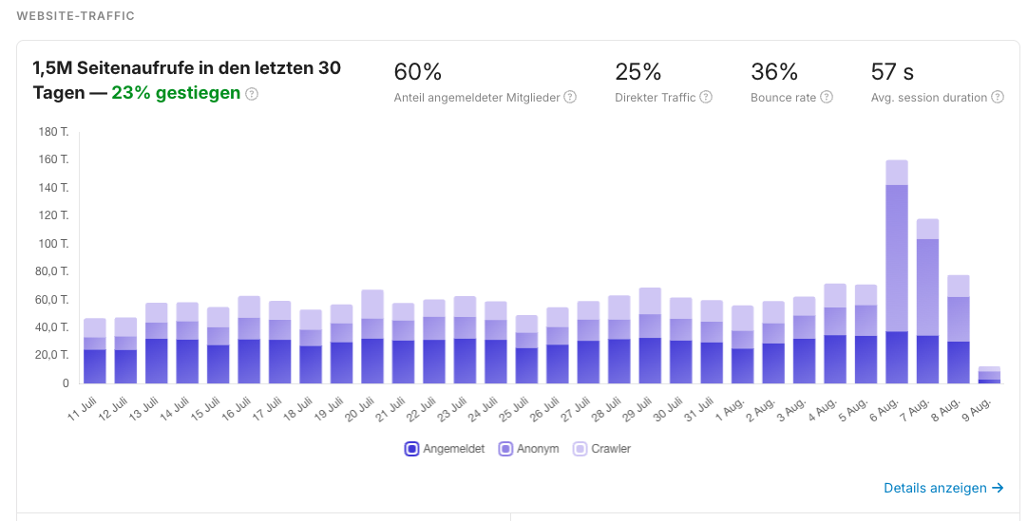Click help icon beside 'Bounce rate'
The width and height of the screenshot is (1028, 521).
click(x=827, y=97)
